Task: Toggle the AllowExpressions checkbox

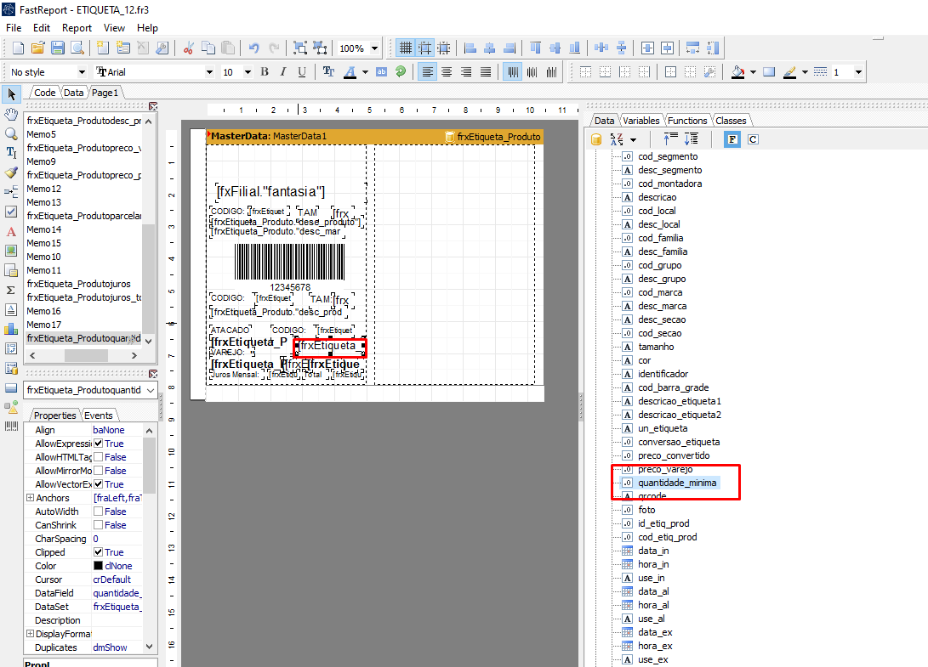Action: (99, 444)
